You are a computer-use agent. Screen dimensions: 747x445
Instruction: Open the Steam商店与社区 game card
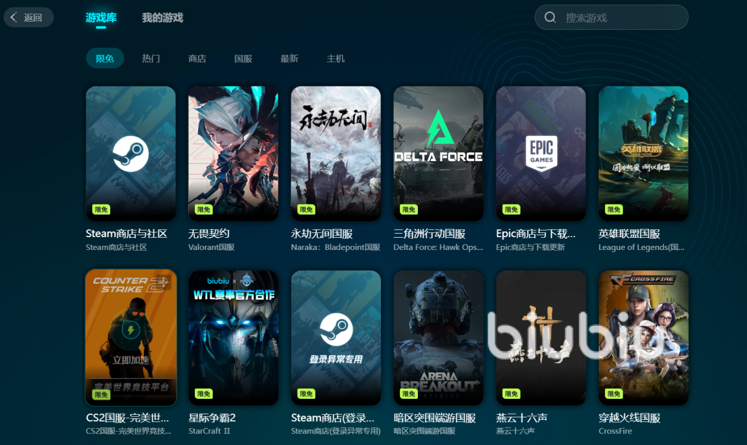coord(131,154)
